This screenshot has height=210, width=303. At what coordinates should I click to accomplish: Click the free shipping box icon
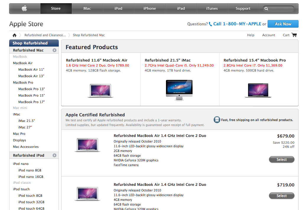click(217, 120)
